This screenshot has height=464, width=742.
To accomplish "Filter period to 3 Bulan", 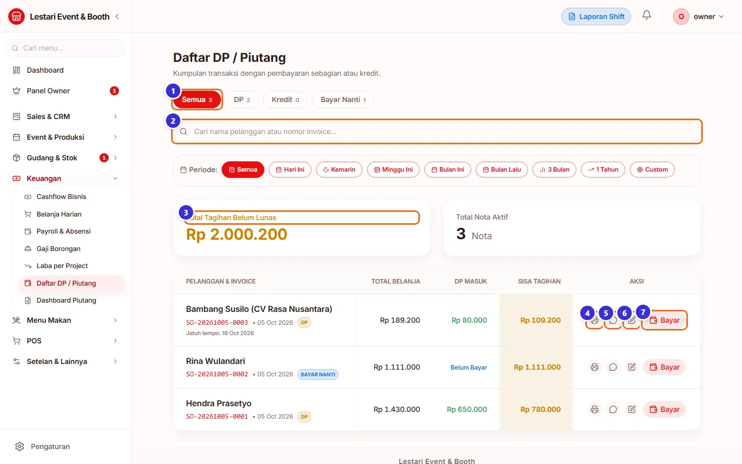I will point(554,170).
